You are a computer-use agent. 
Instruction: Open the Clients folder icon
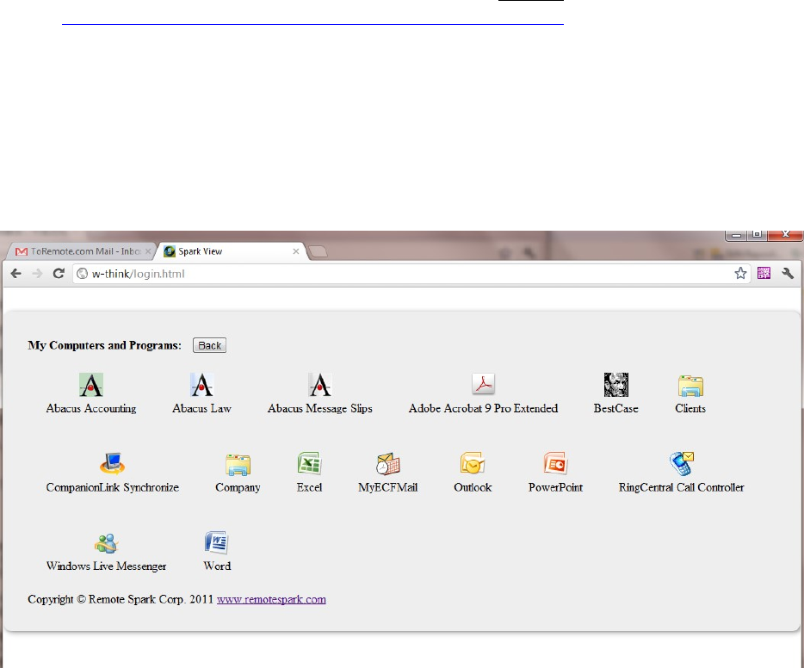[x=690, y=386]
